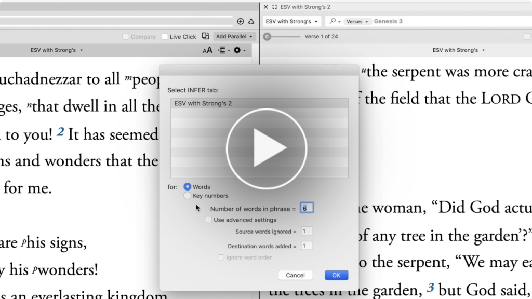This screenshot has width=532, height=299.
Task: Close the ESV with Strong's 2 pane
Action: pyautogui.click(x=265, y=7)
